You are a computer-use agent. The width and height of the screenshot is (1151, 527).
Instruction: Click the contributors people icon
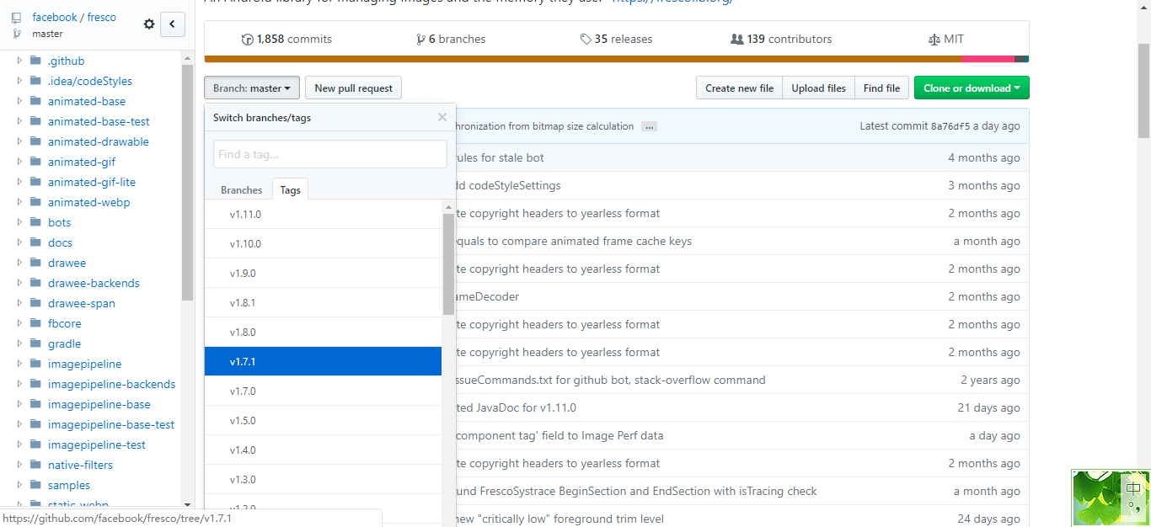tap(737, 40)
